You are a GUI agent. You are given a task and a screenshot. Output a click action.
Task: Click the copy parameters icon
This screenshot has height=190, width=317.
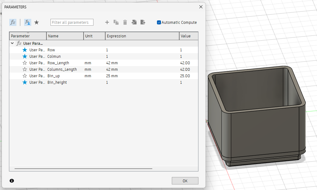click(x=116, y=22)
